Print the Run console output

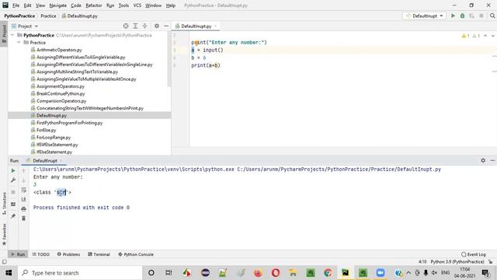(24, 209)
